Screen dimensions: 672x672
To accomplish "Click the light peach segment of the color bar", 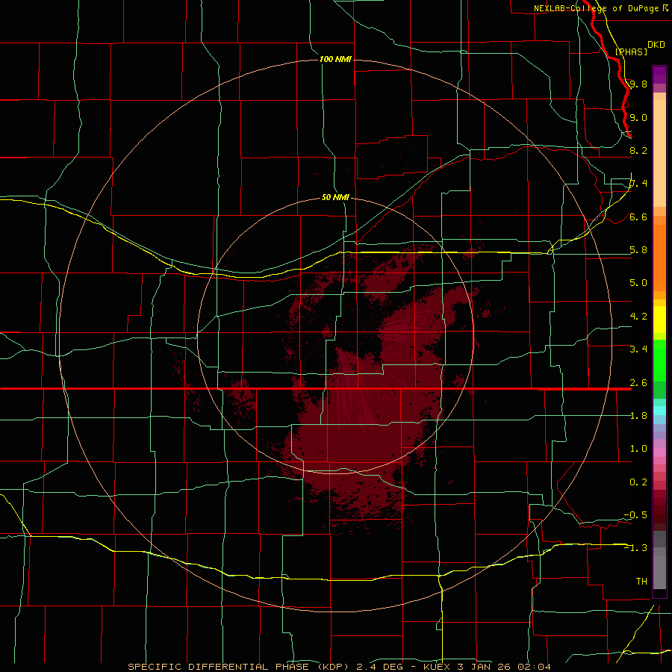I will (659, 153).
